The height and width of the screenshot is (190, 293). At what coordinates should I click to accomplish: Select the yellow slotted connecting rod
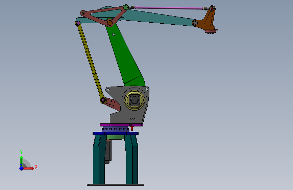[x=91, y=62]
